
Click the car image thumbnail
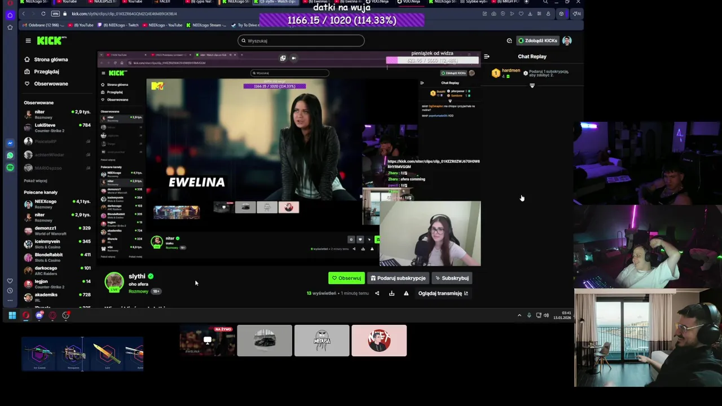point(265,341)
